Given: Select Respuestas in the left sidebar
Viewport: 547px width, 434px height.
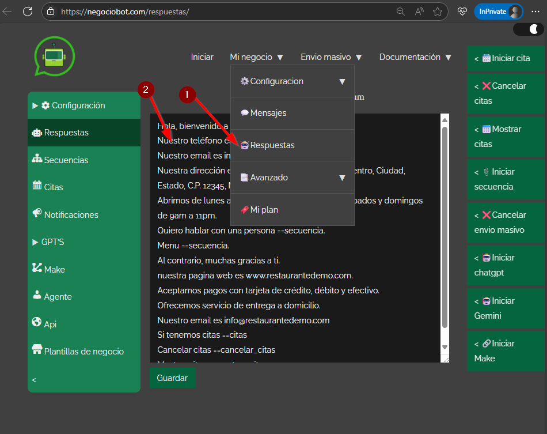Looking at the screenshot, I should point(84,133).
